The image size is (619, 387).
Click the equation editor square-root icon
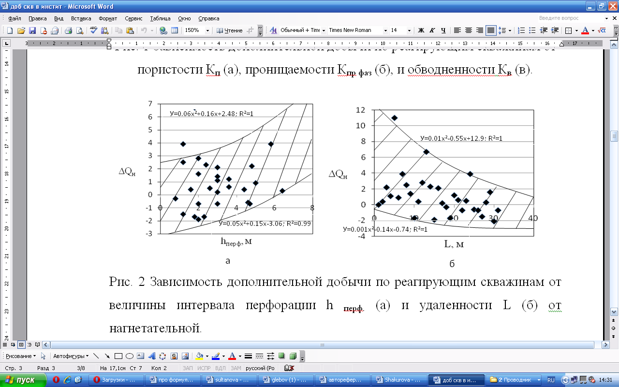[602, 30]
